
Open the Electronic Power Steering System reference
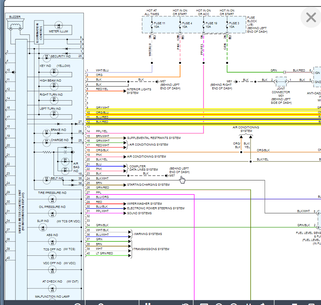[156, 208]
